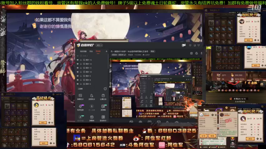The width and height of the screenshot is (266, 149).
Task: Click the gift box icon above the preview
Action: pos(192,53)
